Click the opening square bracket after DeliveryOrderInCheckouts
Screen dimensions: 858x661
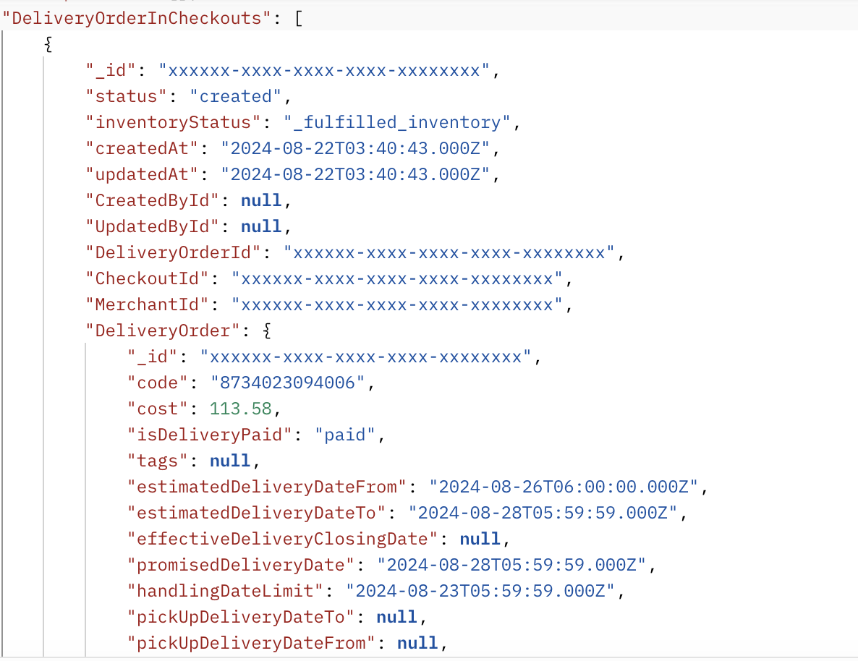(x=299, y=18)
